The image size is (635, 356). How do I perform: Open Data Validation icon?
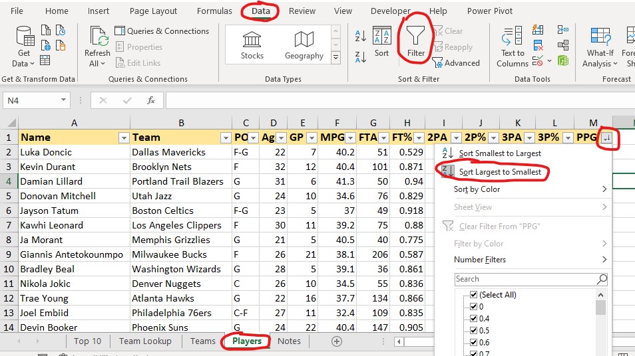538,61
